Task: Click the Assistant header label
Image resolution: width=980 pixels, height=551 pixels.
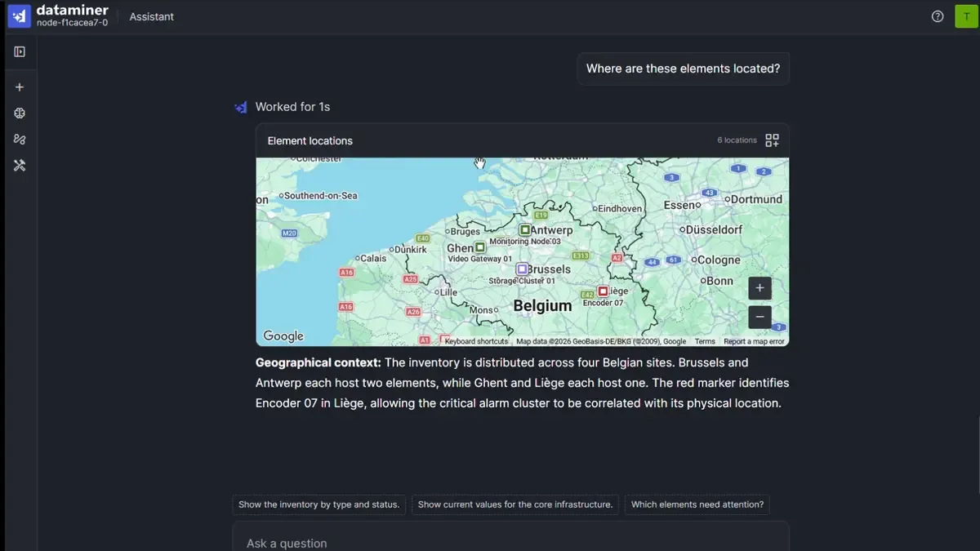Action: [x=151, y=16]
